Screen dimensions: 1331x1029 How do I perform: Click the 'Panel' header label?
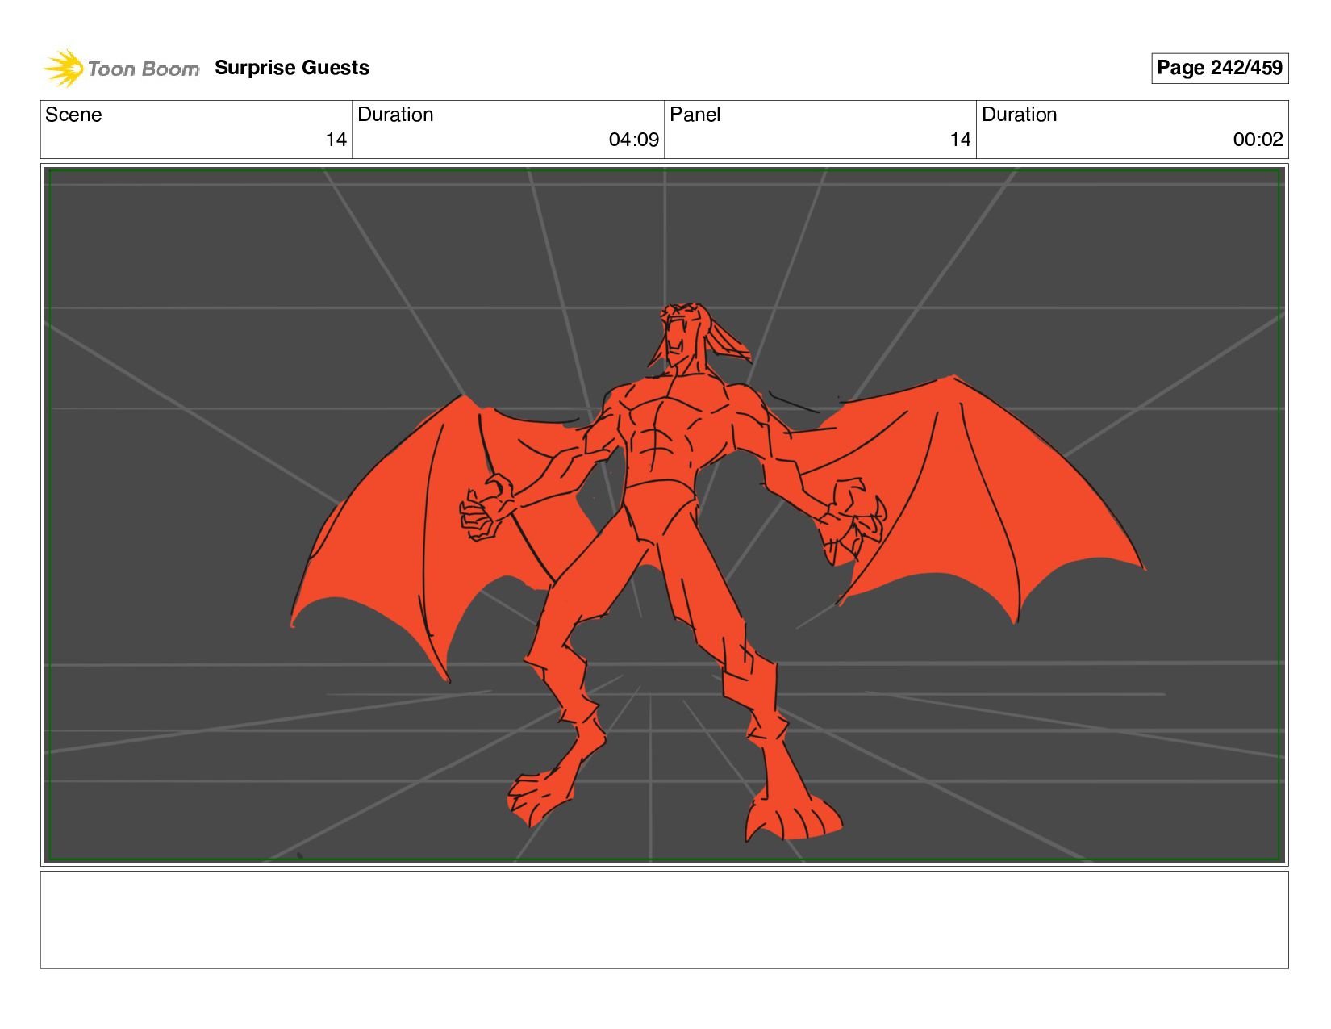(695, 115)
